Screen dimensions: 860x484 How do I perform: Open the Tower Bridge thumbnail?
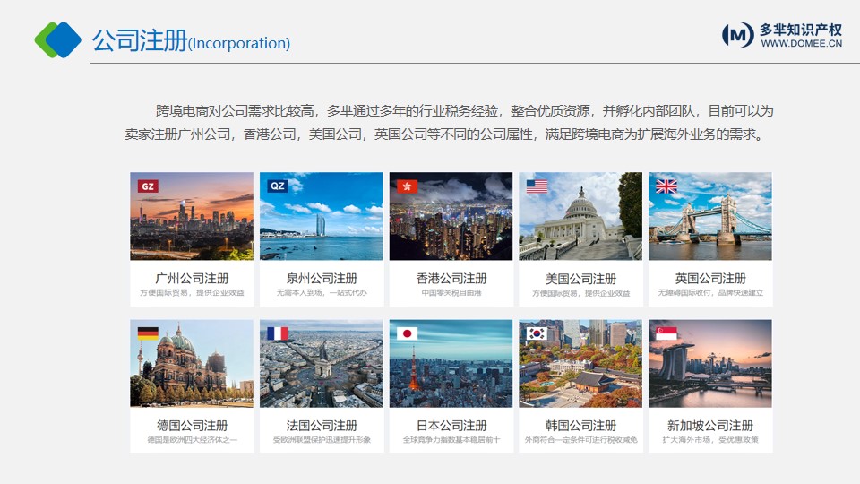click(x=710, y=216)
